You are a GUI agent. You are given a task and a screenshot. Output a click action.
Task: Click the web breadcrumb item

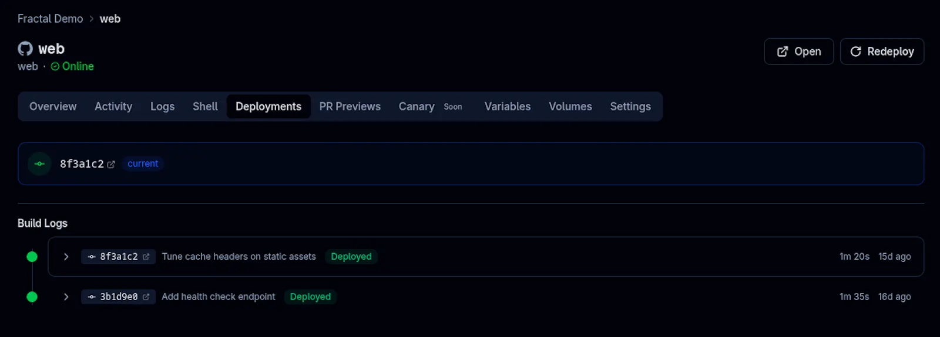coord(110,19)
